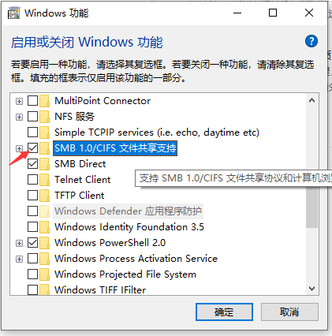The width and height of the screenshot is (332, 336).
Task: Confirm changes with the 确定 button
Action: pos(224,312)
